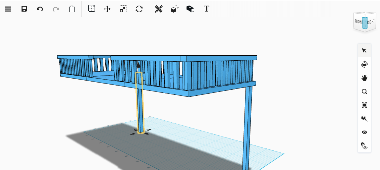Select the Move tool
Screen dimensions: 380x170
tap(107, 9)
